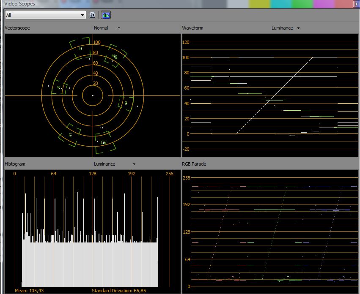Click the Yl target box in the vectorscope
This screenshot has height=294, width=360.
pos(60,87)
